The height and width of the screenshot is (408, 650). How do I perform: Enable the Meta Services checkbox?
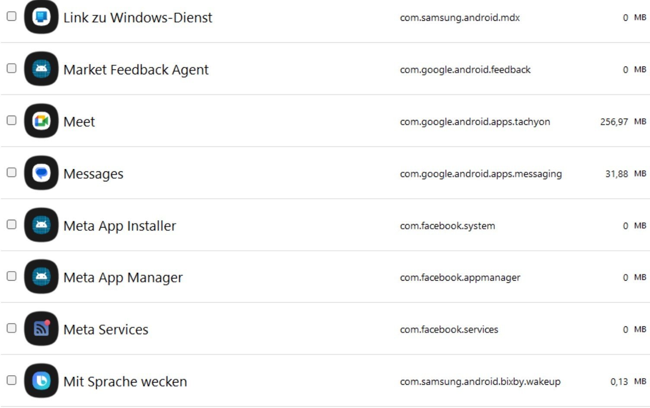tap(12, 328)
